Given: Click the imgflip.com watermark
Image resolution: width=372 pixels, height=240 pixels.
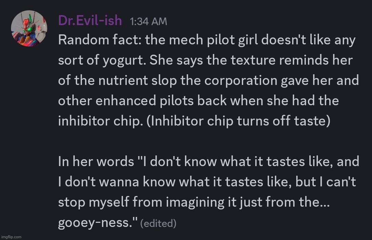Looking at the screenshot, I should pyautogui.click(x=11, y=237).
